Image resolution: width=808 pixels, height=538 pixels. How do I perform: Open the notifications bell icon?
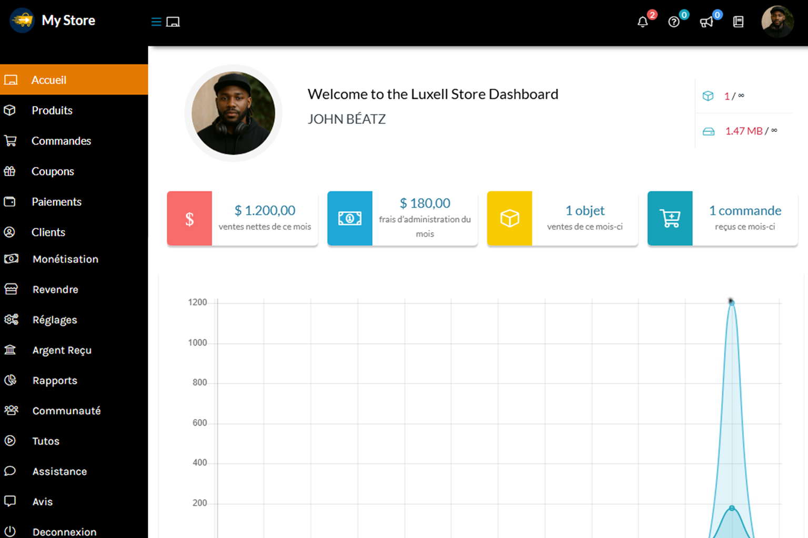[x=642, y=22]
